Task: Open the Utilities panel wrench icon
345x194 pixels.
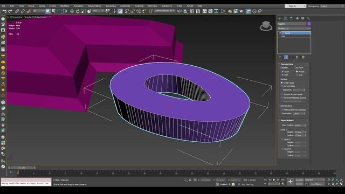Action: point(308,18)
